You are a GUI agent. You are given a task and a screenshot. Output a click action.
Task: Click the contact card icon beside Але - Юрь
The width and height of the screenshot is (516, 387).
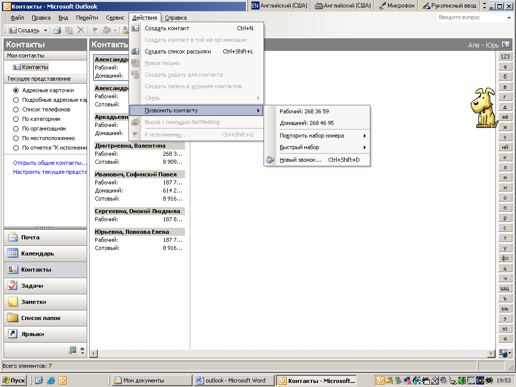[x=506, y=44]
